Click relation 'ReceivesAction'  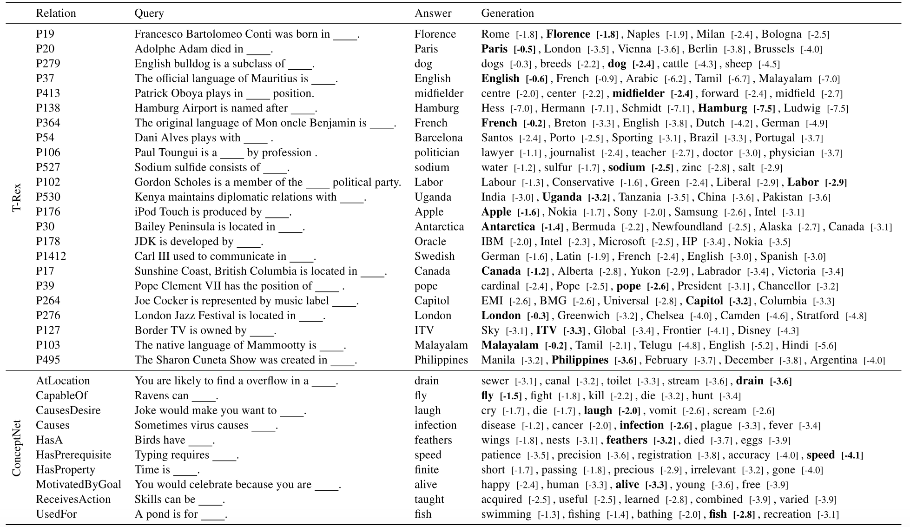click(73, 499)
